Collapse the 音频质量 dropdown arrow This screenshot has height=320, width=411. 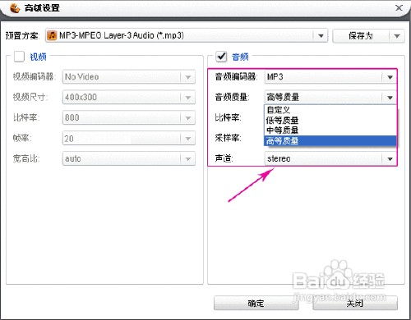pos(390,98)
